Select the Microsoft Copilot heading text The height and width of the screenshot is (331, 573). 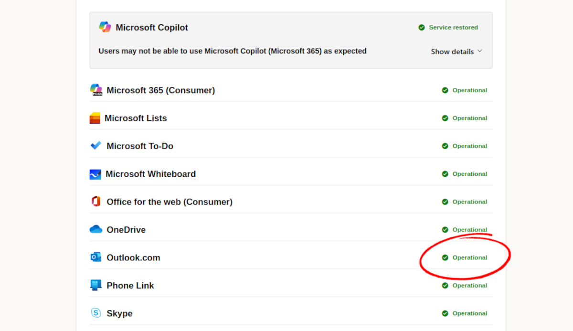pyautogui.click(x=152, y=28)
